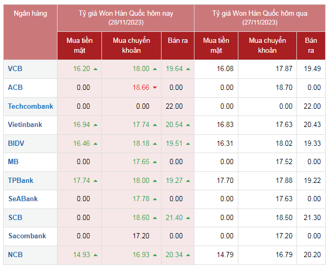Screen dimensions: 333x266
Task: Click the up arrow next to TPBank's 17.74
Action: click(x=96, y=181)
